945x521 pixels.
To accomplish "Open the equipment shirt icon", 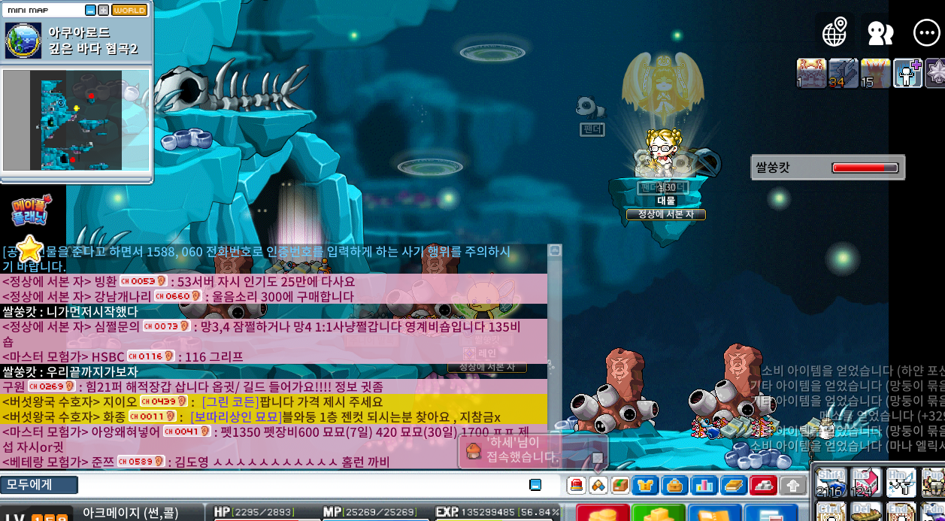I will click(644, 485).
